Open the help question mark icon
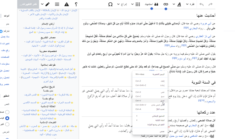This screenshot has height=139, width=235. (x=76, y=4)
